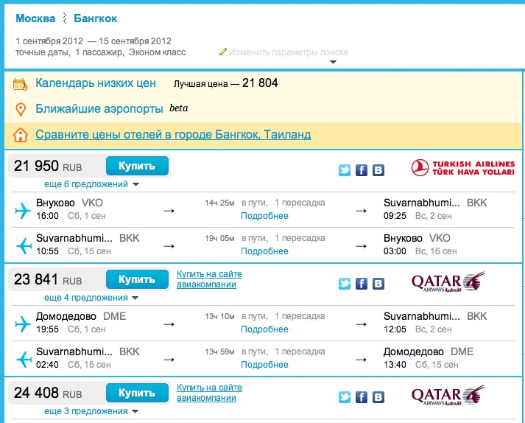Click the Turkish Airlines logo
The height and width of the screenshot is (423, 525).
463,167
